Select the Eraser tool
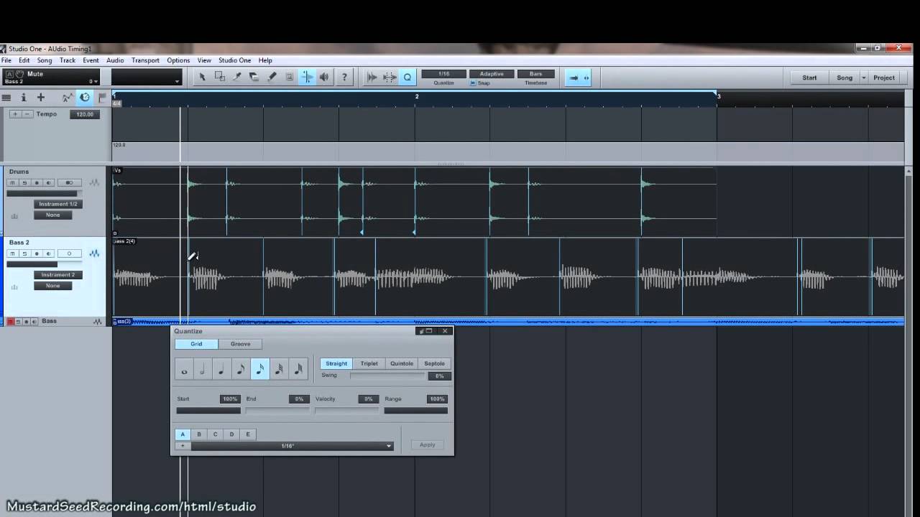 (x=254, y=77)
